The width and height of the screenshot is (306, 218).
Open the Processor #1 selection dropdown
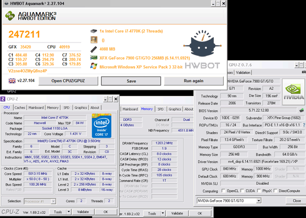click(53, 201)
